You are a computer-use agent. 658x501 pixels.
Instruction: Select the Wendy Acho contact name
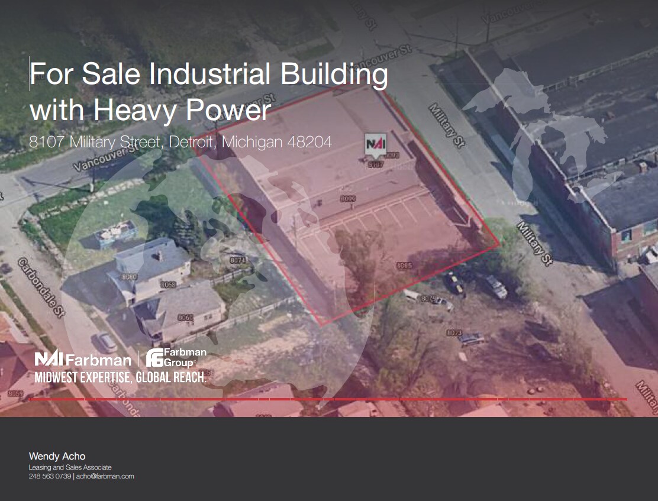tap(57, 456)
